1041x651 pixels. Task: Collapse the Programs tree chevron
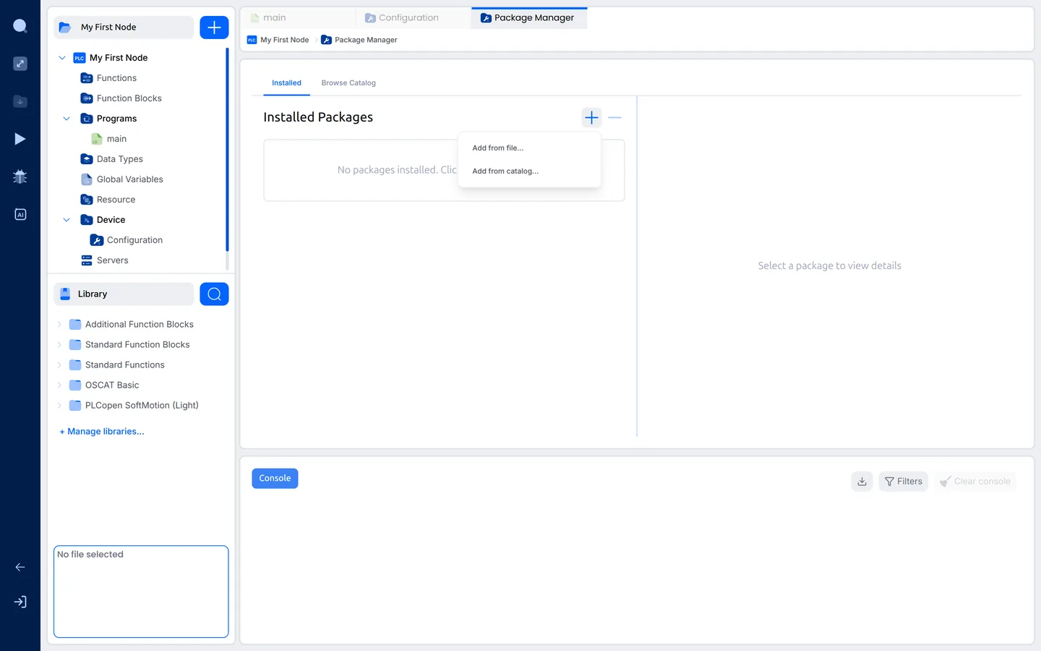67,119
